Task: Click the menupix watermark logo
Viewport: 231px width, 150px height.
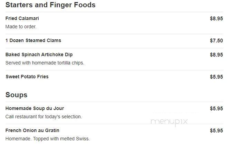Action: tap(169, 122)
